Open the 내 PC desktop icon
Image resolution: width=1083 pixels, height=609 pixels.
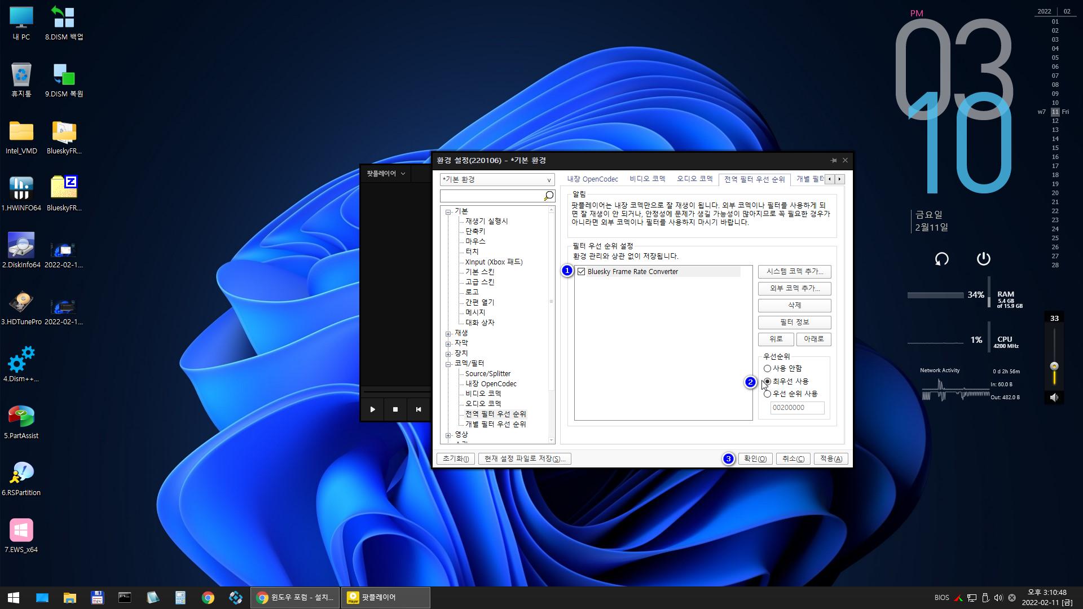pos(21,24)
